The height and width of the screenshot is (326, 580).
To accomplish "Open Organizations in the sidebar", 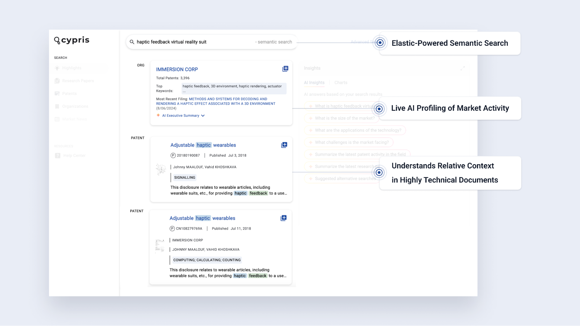I will click(x=75, y=106).
